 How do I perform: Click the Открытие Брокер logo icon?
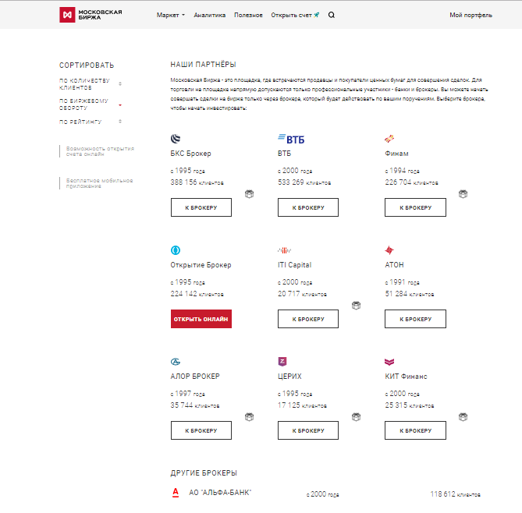click(x=176, y=249)
